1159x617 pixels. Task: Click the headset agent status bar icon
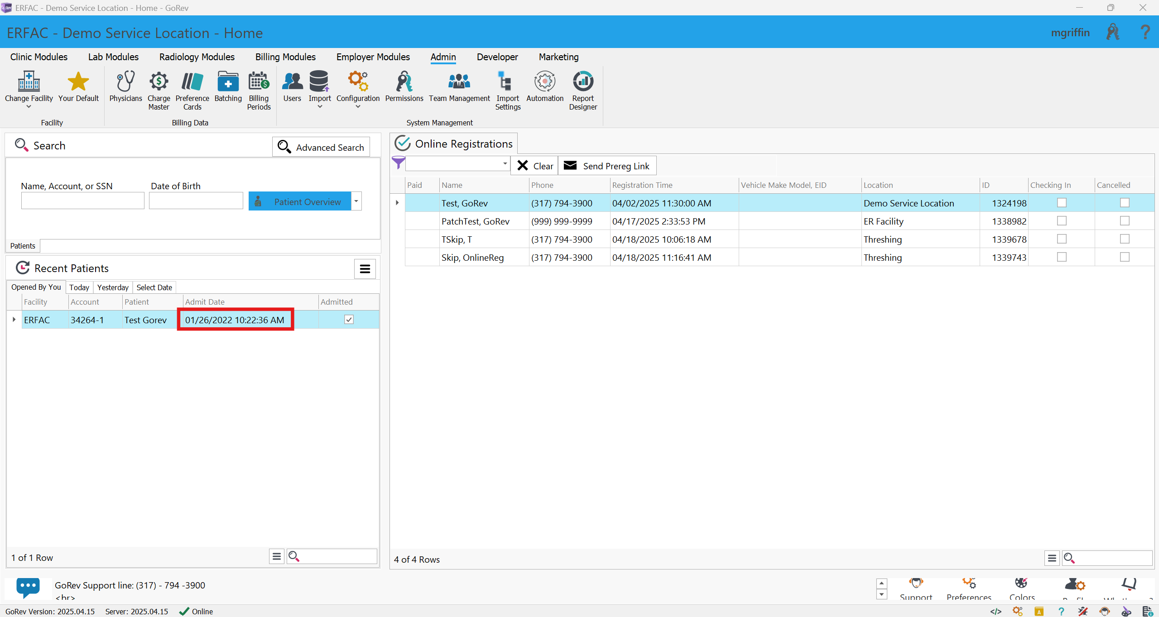pyautogui.click(x=1105, y=612)
